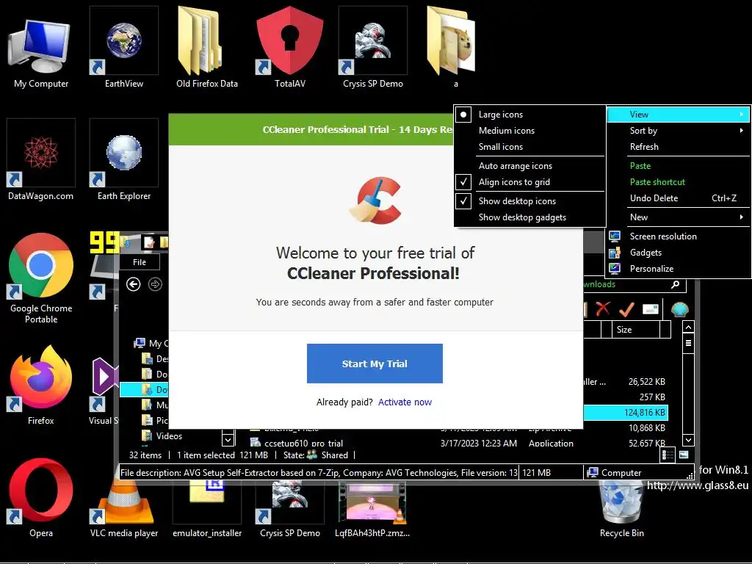The image size is (752, 564).
Task: Select My Computer in Explorer tree
Action: (151, 344)
